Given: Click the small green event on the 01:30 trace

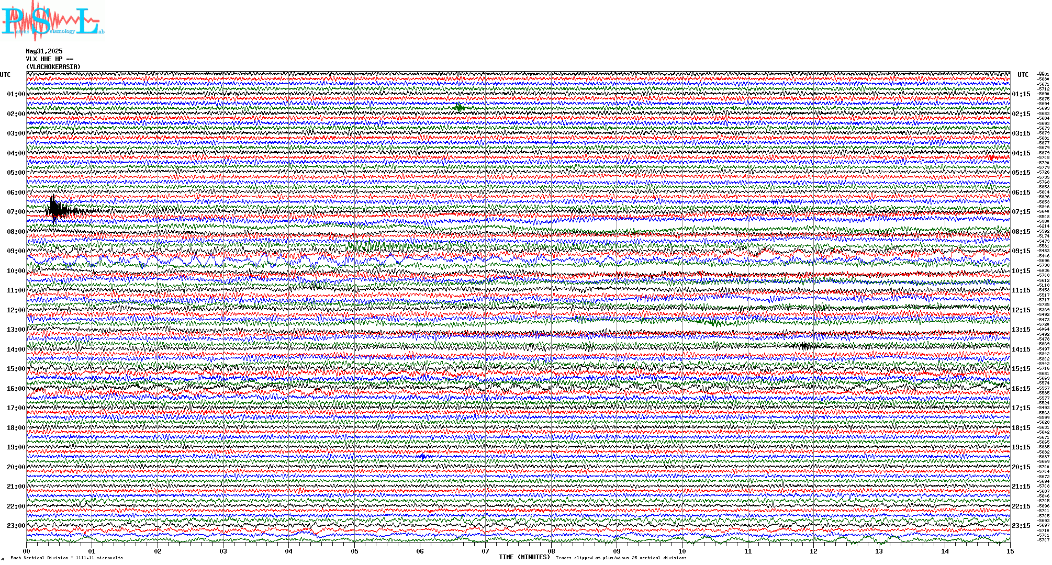Looking at the screenshot, I should 460,108.
